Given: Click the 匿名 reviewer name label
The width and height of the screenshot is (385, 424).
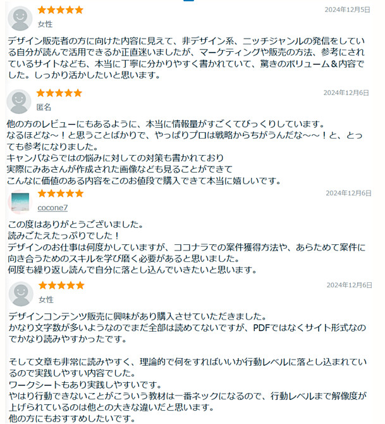Looking at the screenshot, I should click(x=44, y=108).
